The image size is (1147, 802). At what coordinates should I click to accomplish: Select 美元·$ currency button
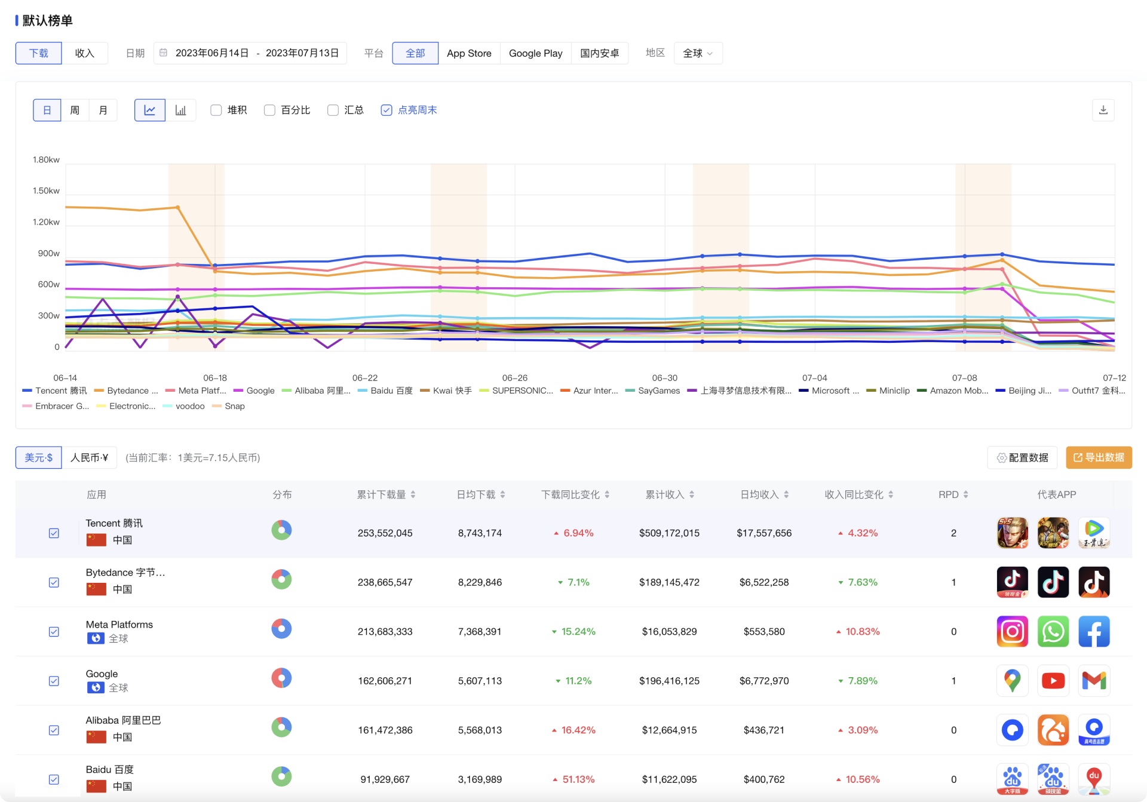coord(39,457)
